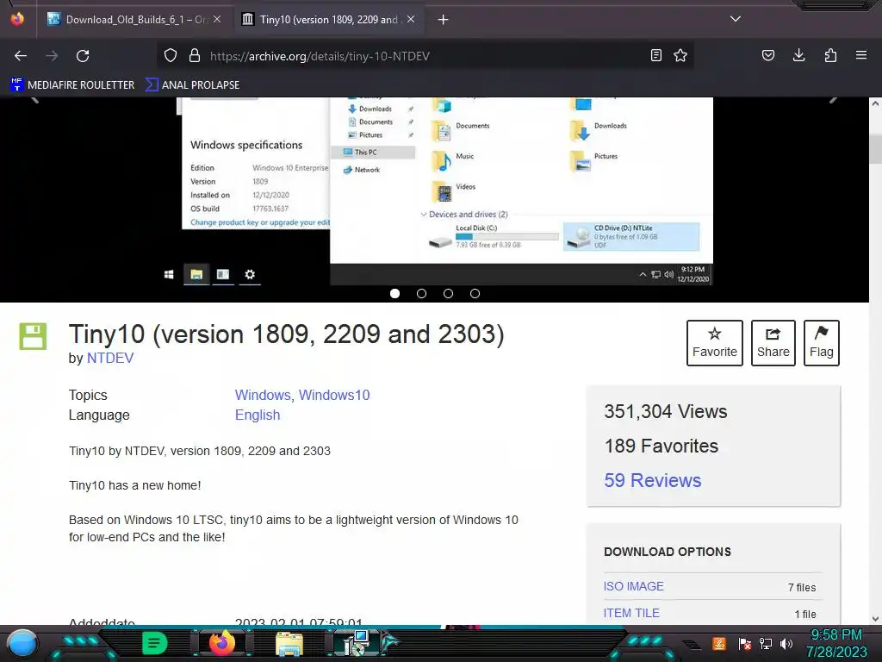Share this archive item
Viewport: 882px width, 662px height.
(x=773, y=343)
